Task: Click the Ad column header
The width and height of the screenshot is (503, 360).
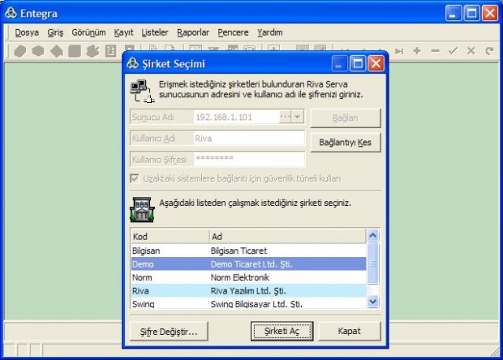Action: pyautogui.click(x=287, y=237)
